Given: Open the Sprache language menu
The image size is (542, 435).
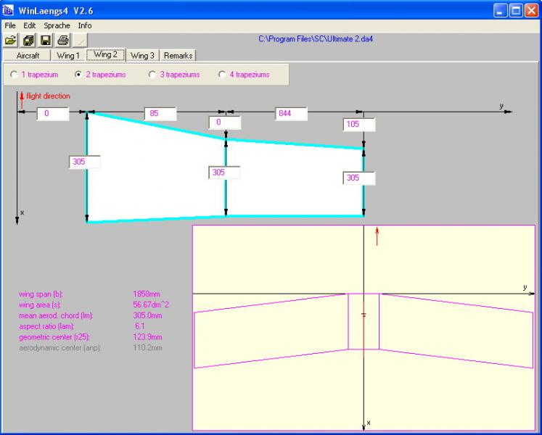Looking at the screenshot, I should 57,25.
